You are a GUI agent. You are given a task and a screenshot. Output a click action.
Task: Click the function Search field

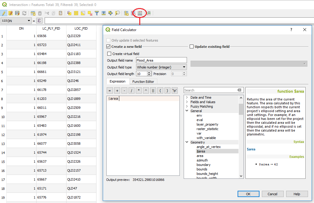(210, 90)
